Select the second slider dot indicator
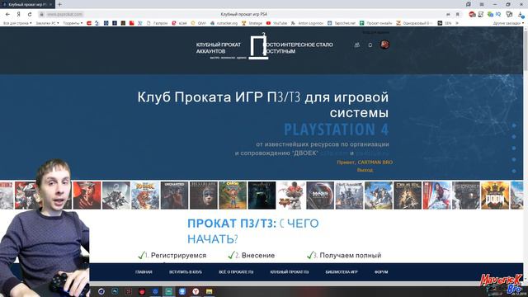 point(514,137)
